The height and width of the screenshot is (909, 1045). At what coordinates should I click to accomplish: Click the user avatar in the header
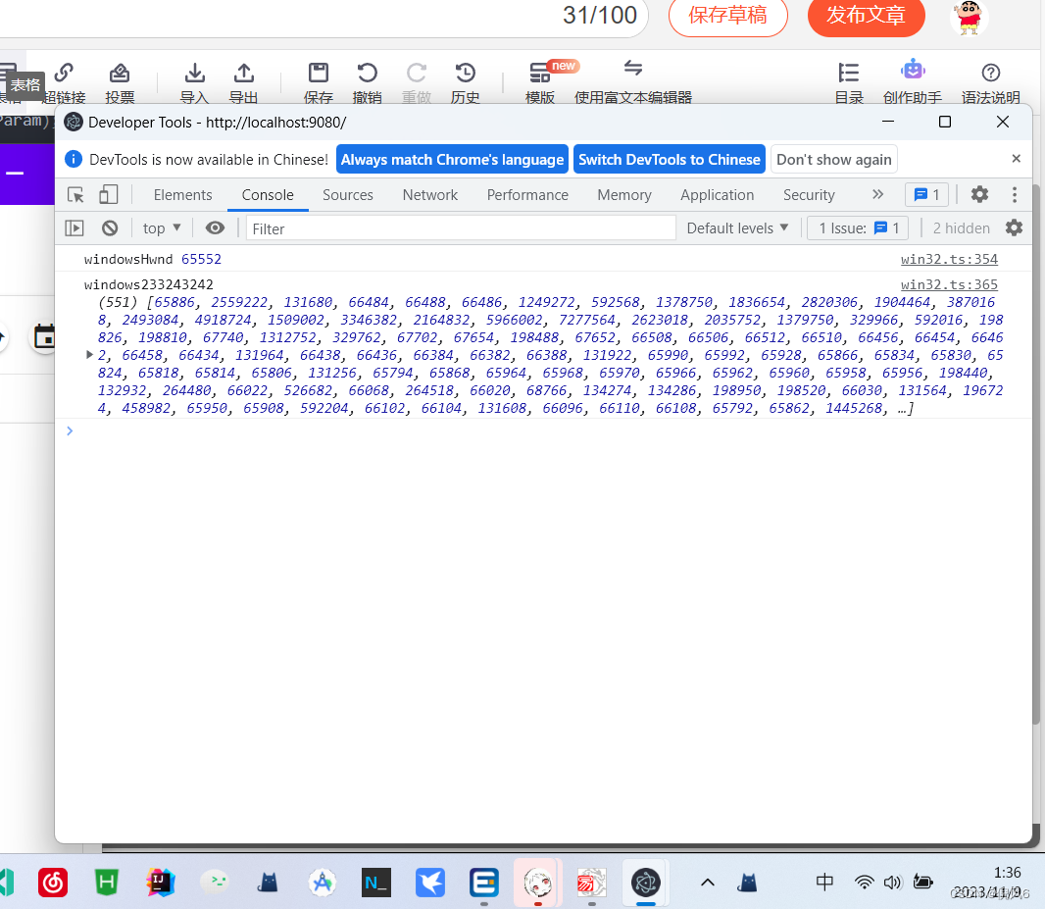pos(969,18)
